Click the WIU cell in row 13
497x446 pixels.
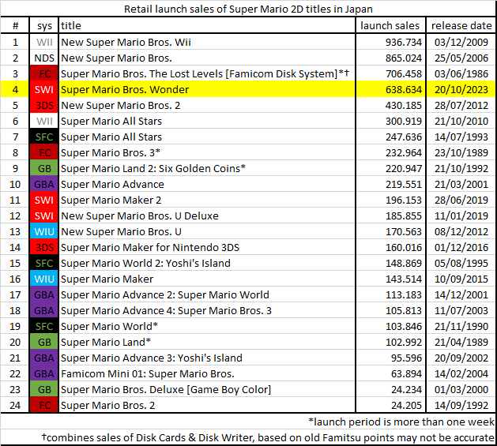[44, 231]
